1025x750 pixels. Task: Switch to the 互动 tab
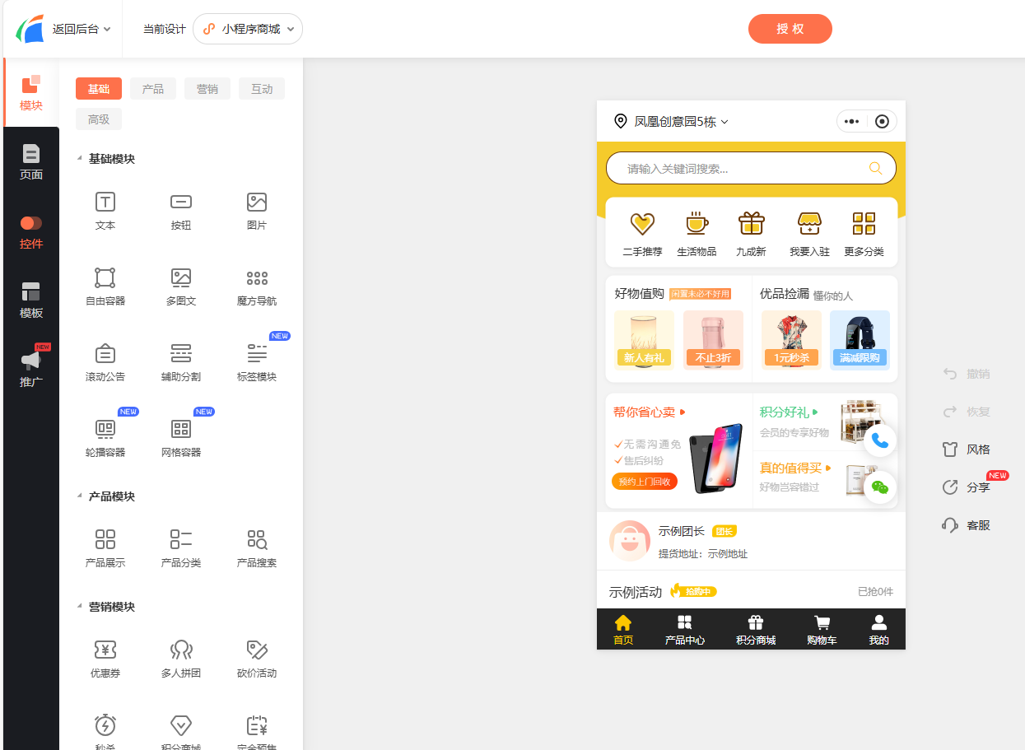click(262, 89)
